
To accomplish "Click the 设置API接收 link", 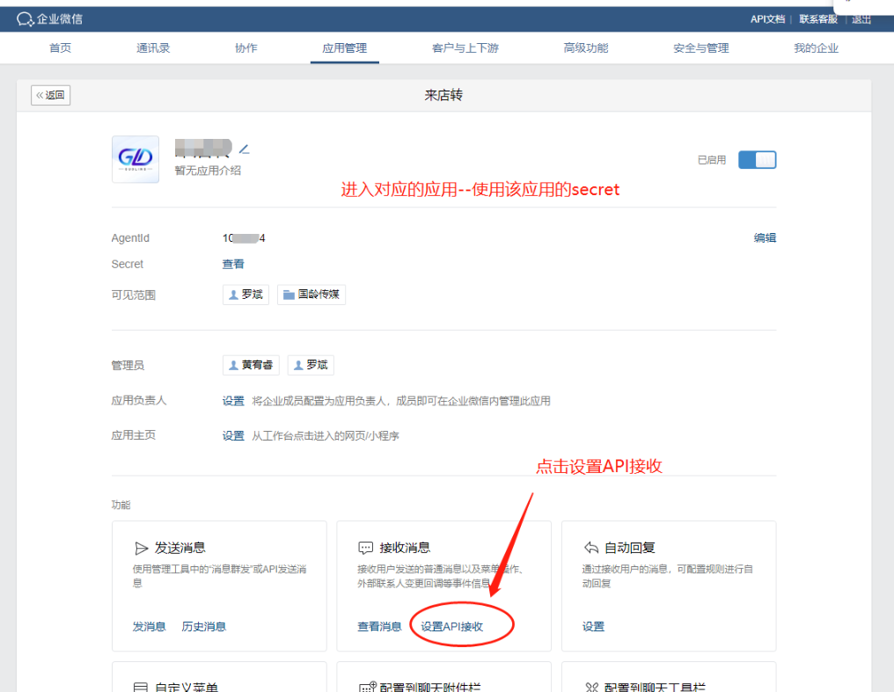I will (x=451, y=626).
